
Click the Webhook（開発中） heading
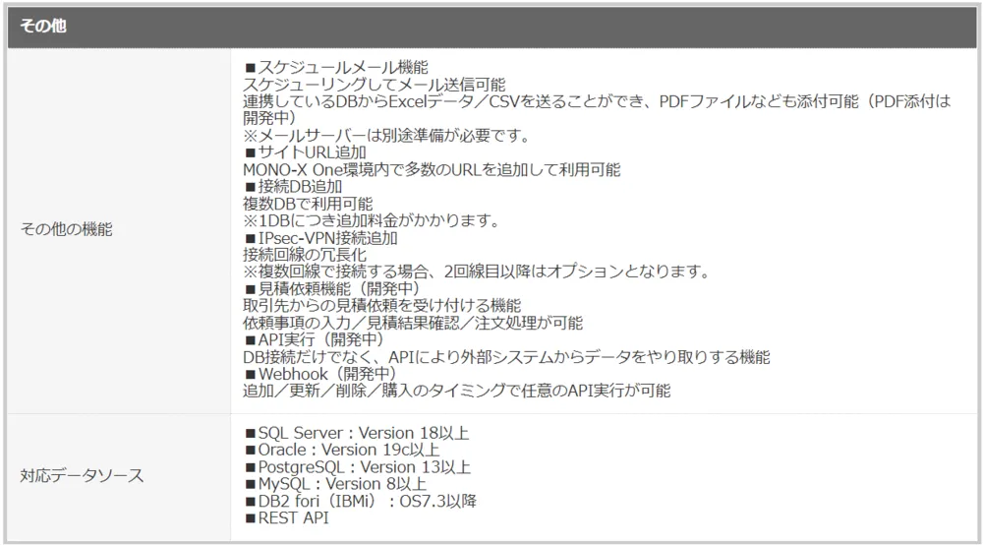click(x=319, y=374)
